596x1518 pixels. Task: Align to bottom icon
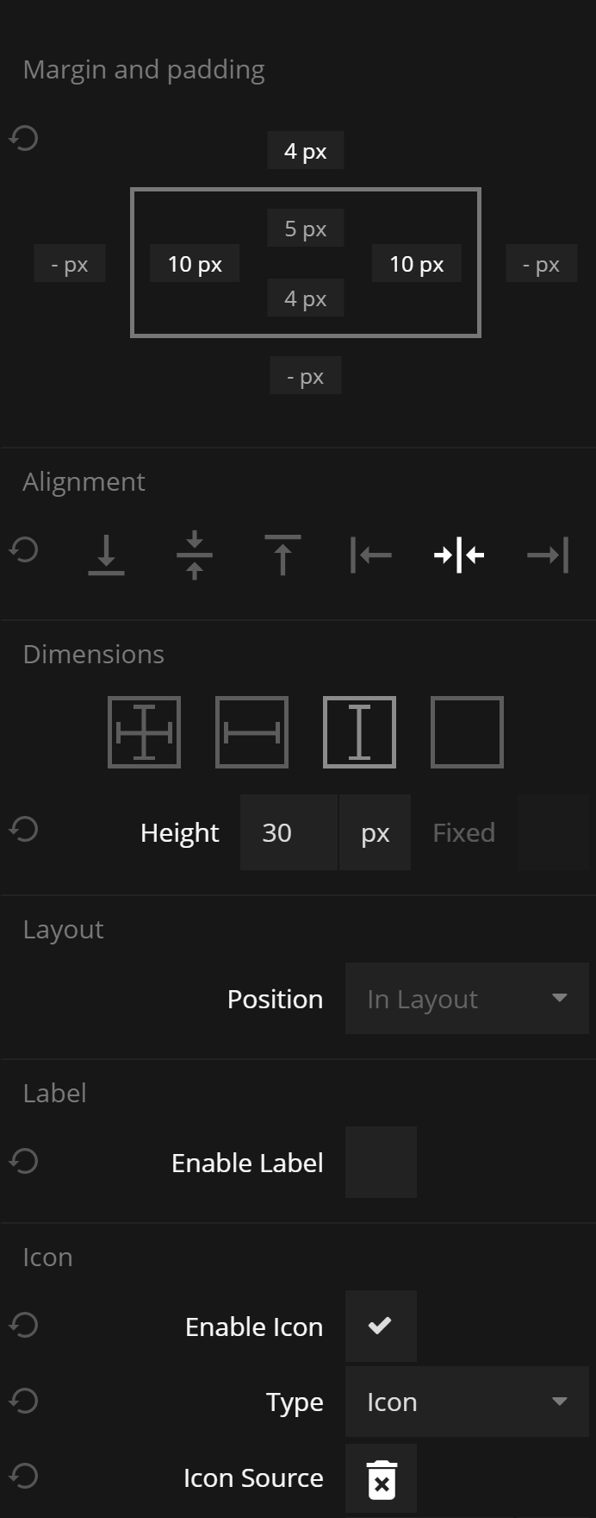tap(107, 555)
